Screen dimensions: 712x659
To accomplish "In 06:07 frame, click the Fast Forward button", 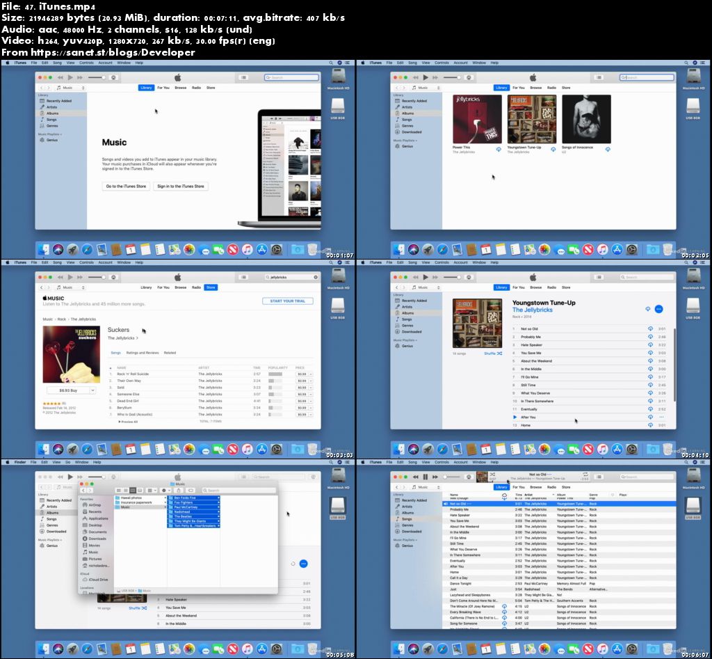I will pos(435,477).
